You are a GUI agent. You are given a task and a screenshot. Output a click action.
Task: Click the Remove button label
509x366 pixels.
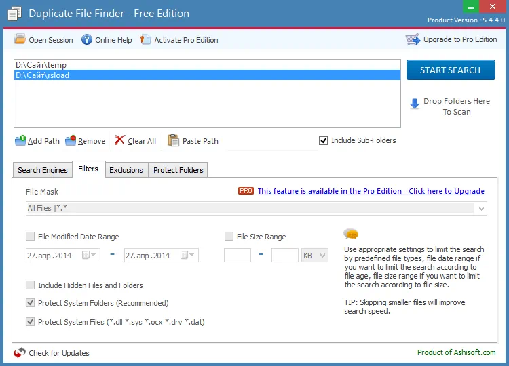coord(92,141)
